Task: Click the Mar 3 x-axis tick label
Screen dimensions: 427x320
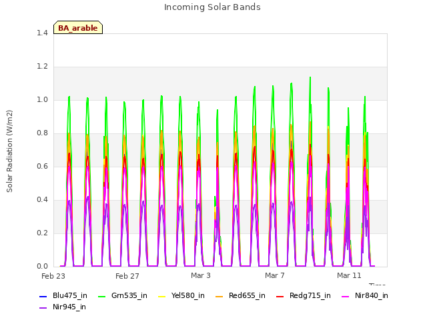Action: pyautogui.click(x=201, y=275)
